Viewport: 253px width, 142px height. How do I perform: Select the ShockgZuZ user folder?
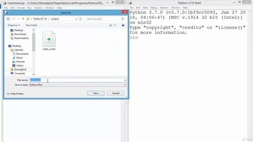tap(18, 69)
